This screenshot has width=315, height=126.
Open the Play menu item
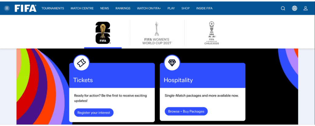[x=171, y=8]
